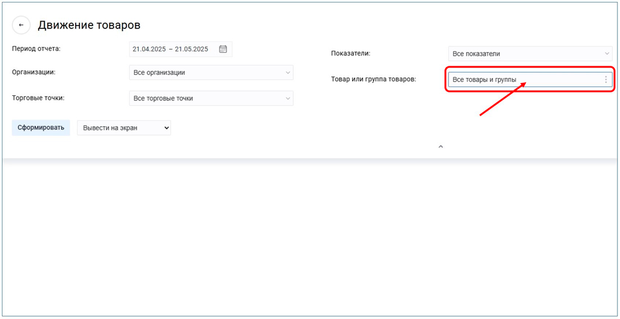Click the start date 21.04.2025

[148, 49]
